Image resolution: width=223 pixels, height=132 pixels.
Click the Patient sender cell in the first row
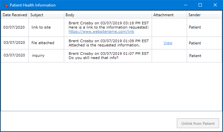(x=195, y=27)
